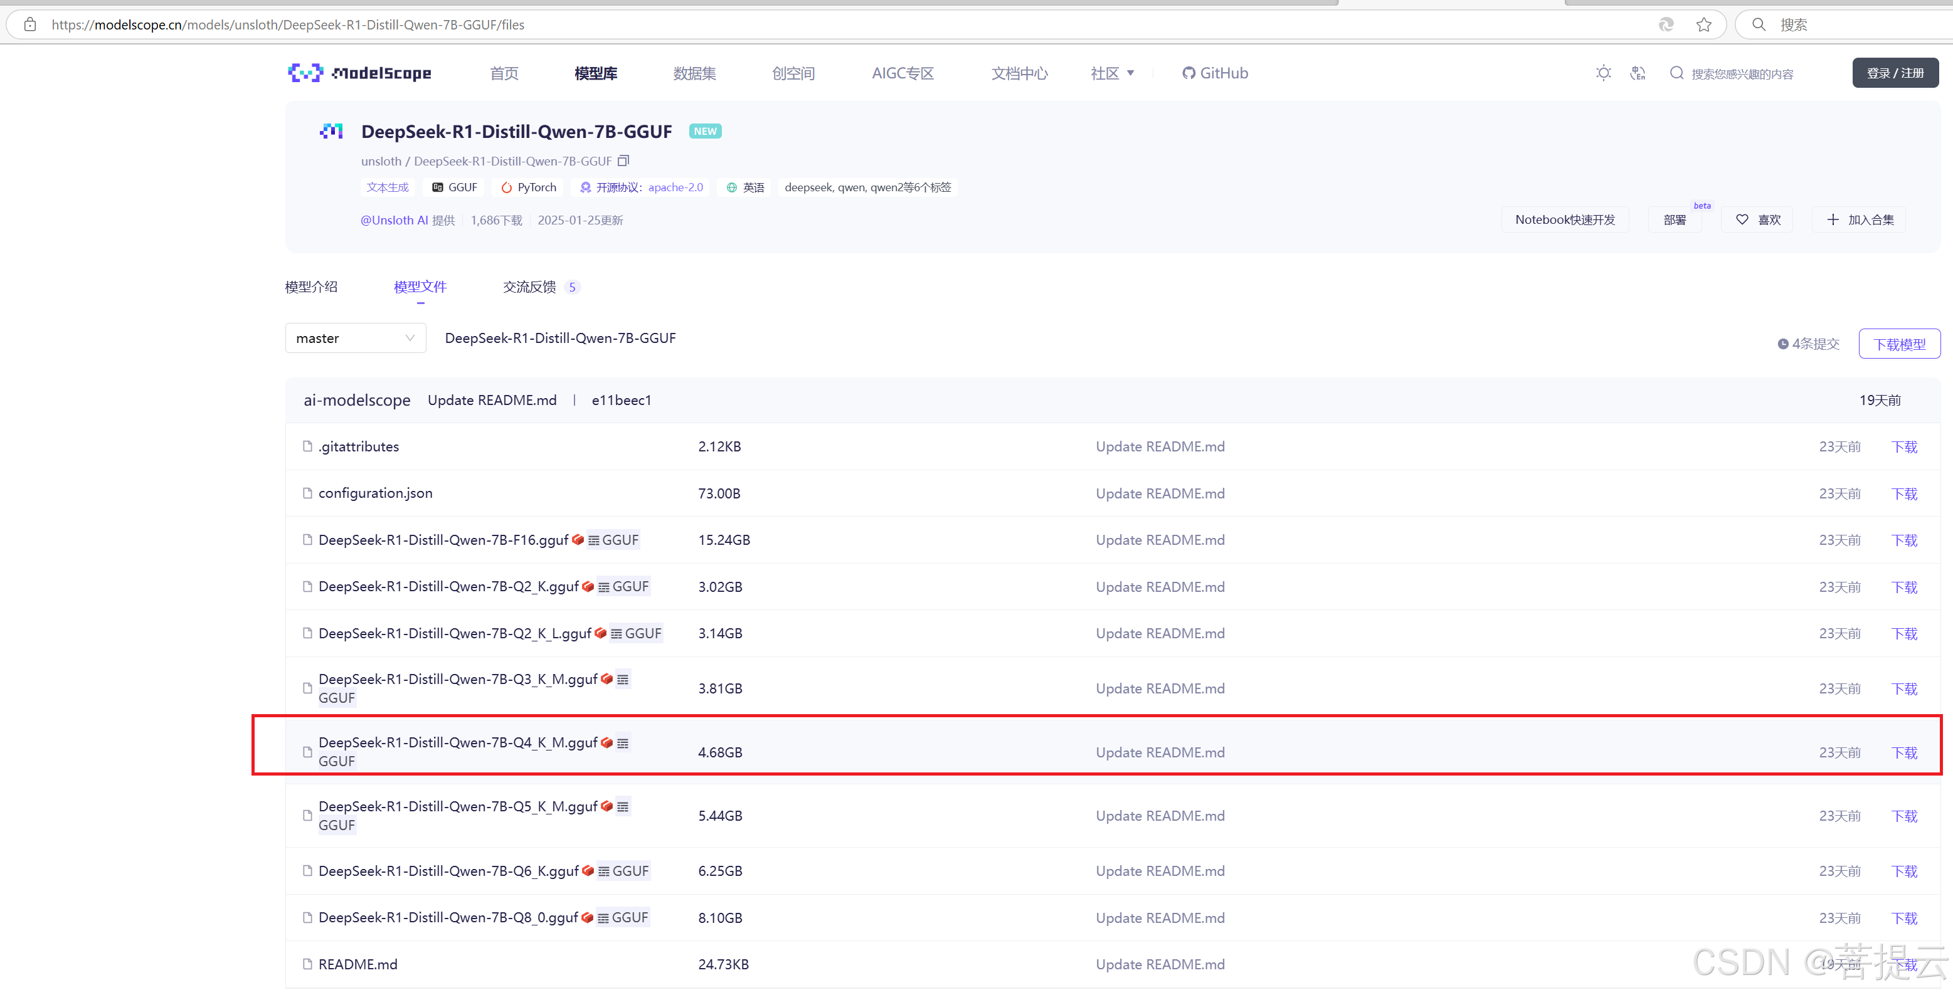Download the Q4_K_M.gguf file

tap(1903, 752)
